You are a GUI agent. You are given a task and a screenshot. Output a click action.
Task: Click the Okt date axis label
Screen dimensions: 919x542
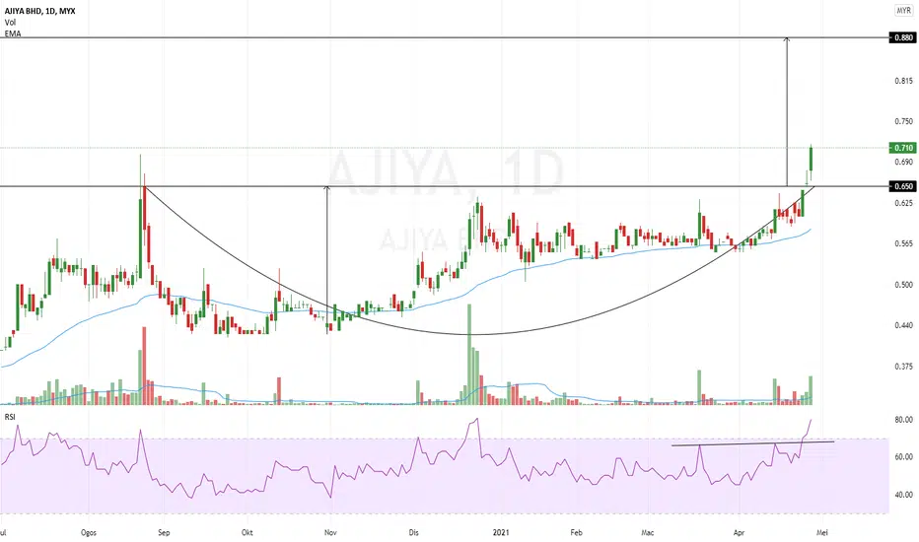coord(247,532)
